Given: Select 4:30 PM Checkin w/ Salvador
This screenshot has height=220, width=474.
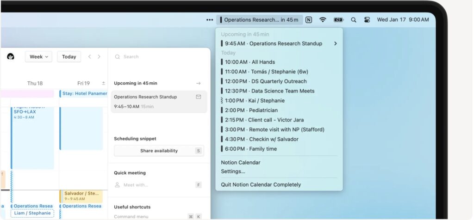Looking at the screenshot, I should (x=279, y=139).
